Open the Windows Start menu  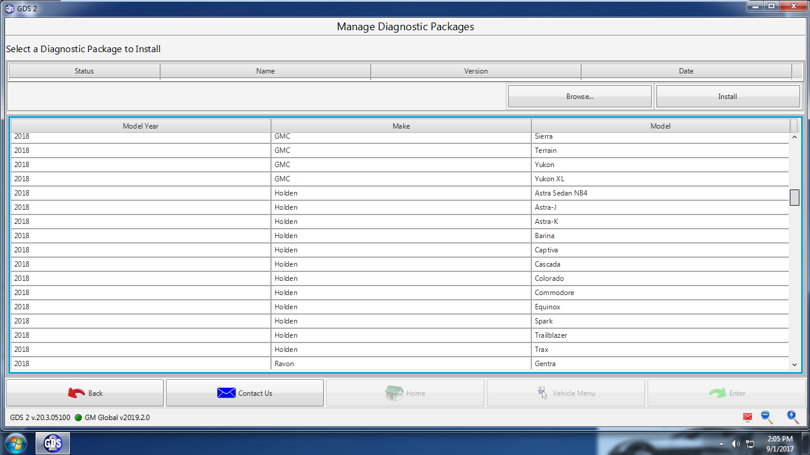[x=15, y=443]
